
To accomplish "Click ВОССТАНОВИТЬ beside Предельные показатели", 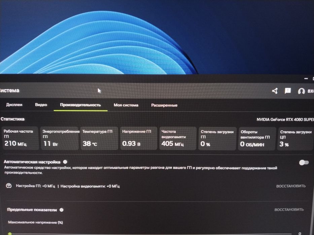I will (289, 209).
